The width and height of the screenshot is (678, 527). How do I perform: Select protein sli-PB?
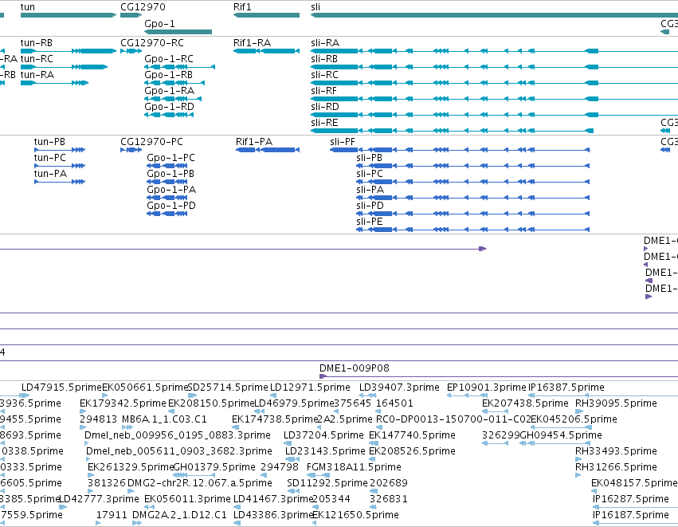point(473,166)
